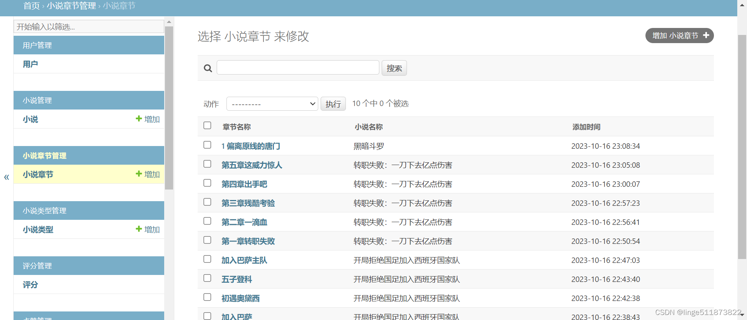Open the 用户 model link
The height and width of the screenshot is (320, 747).
(30, 64)
